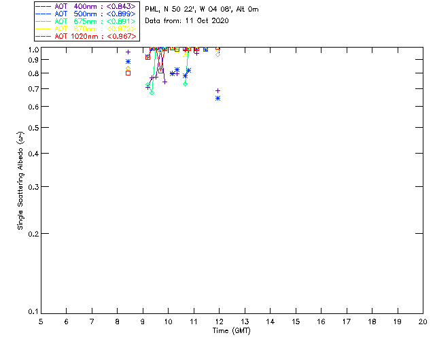Click the x-axis tick label 5
435x348 pixels.
click(41, 321)
